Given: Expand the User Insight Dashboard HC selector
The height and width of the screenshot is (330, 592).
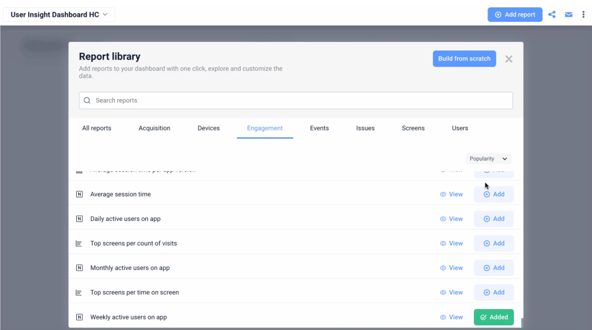Looking at the screenshot, I should (59, 15).
